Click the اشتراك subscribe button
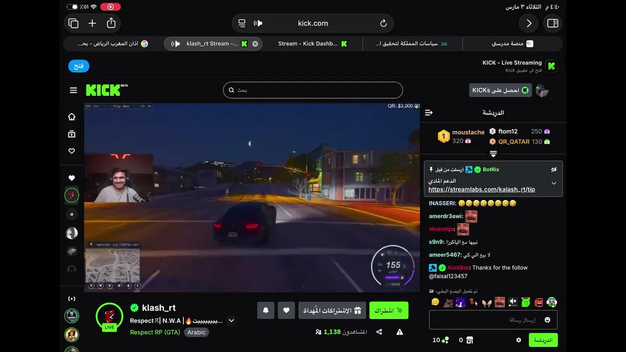 (x=389, y=310)
